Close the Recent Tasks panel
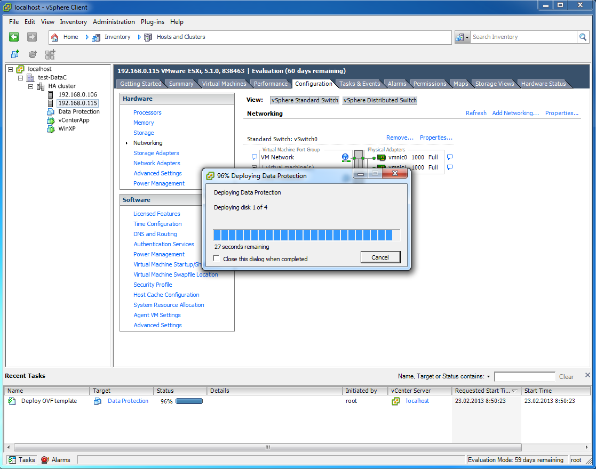Viewport: 596px width, 469px height. click(x=587, y=375)
